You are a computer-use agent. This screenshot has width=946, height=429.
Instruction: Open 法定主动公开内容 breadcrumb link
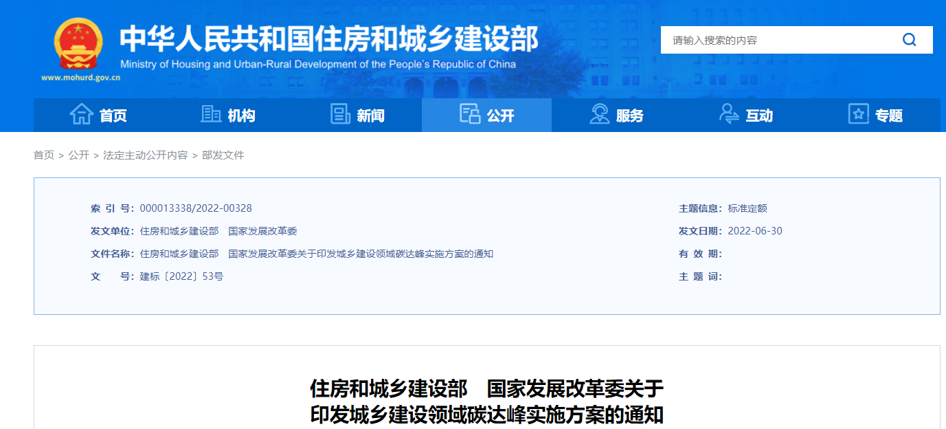tap(145, 155)
